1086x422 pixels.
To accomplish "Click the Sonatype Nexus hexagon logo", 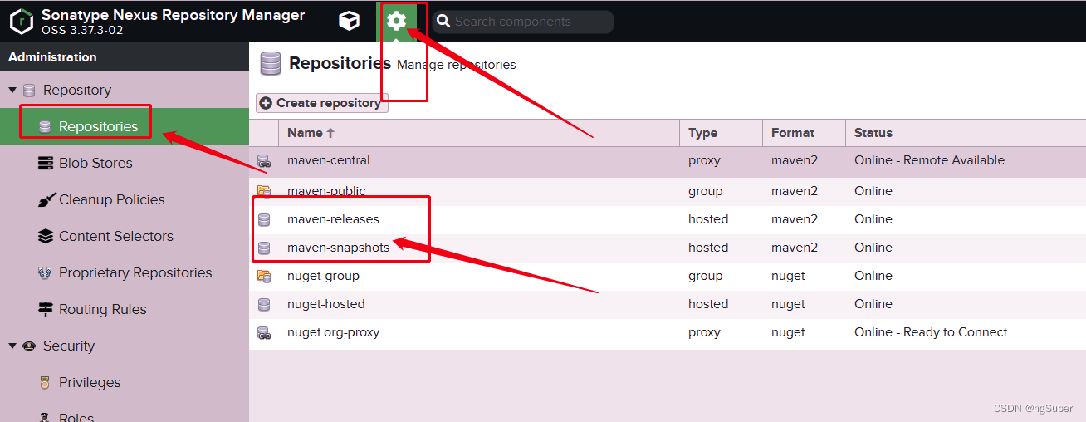I will pos(22,22).
